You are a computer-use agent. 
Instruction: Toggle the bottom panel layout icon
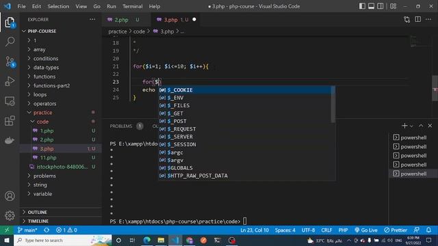pyautogui.click(x=371, y=6)
